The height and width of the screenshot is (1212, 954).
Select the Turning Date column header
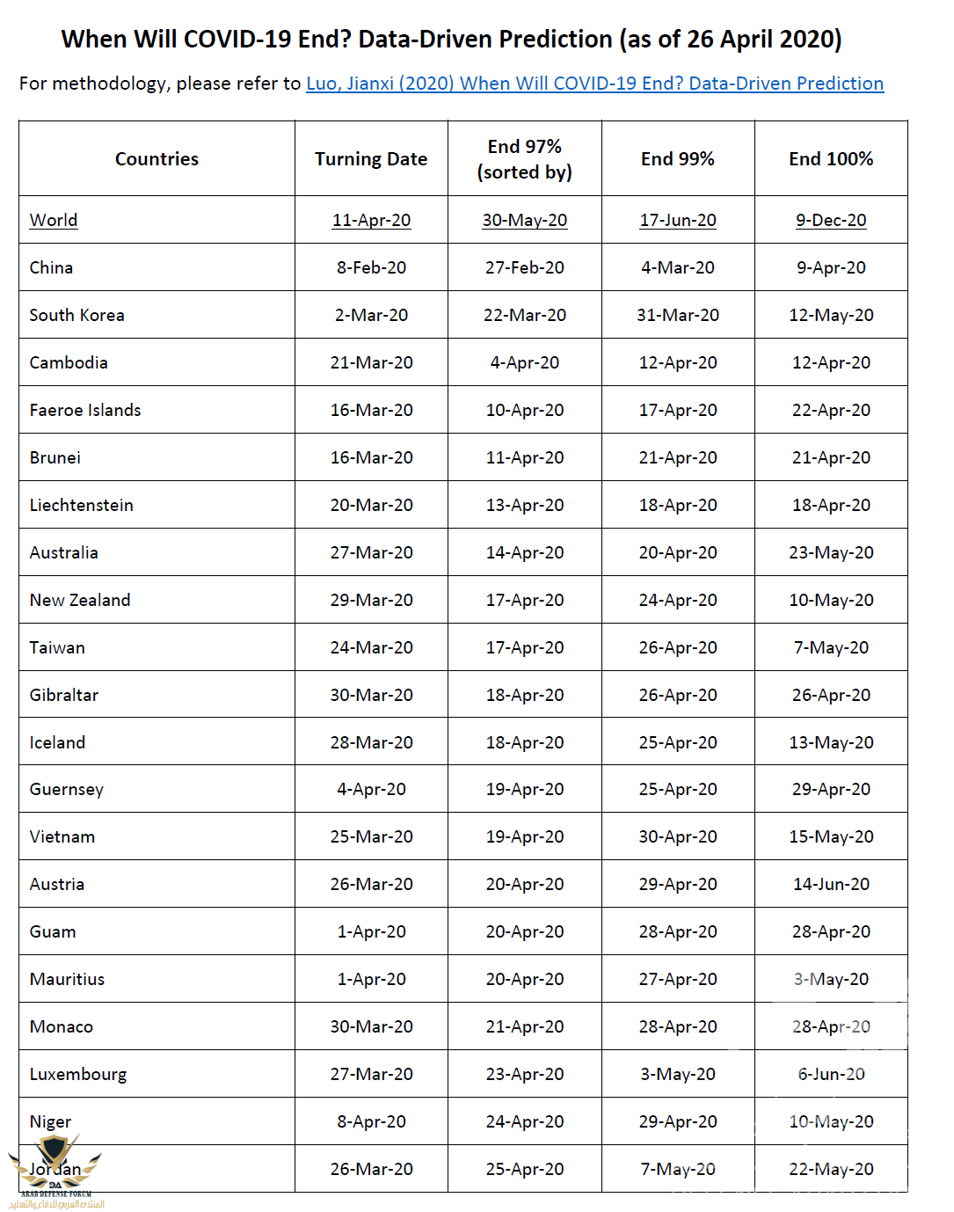click(x=371, y=159)
